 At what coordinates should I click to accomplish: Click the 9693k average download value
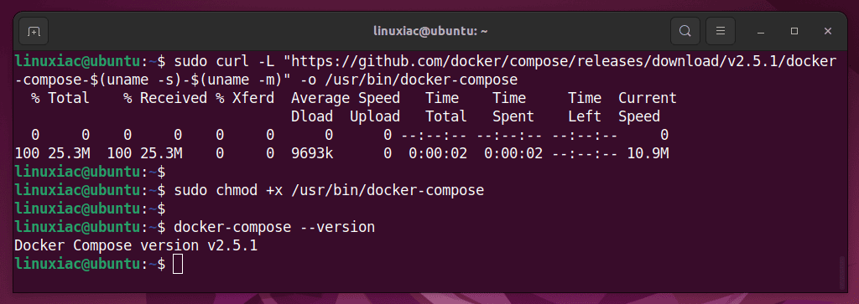click(312, 153)
